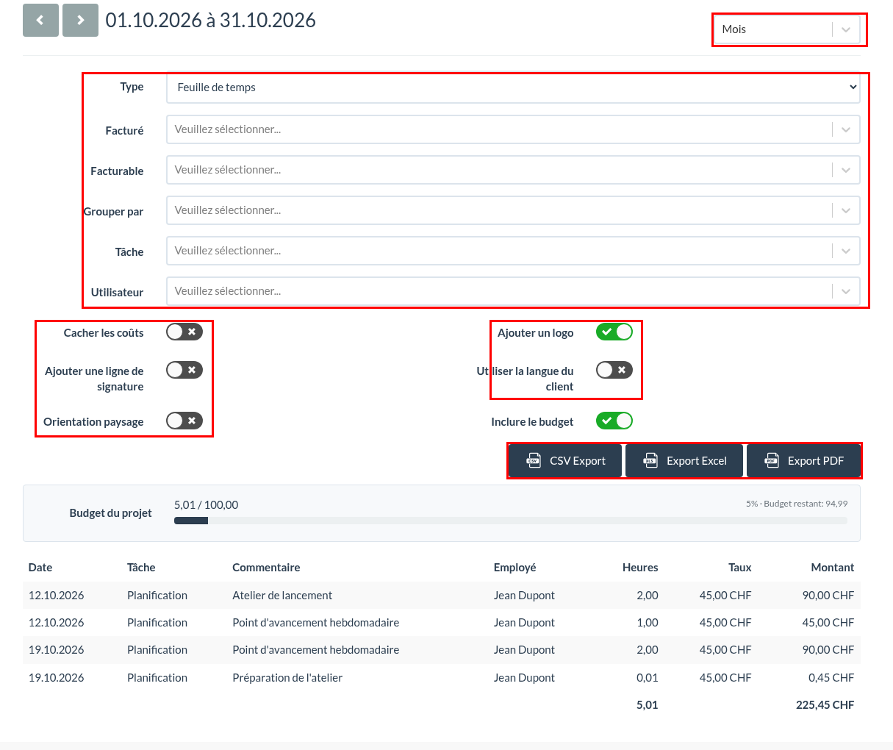Click the Budget restant: 94,99 text
Image resolution: width=893 pixels, height=750 pixels.
point(806,504)
